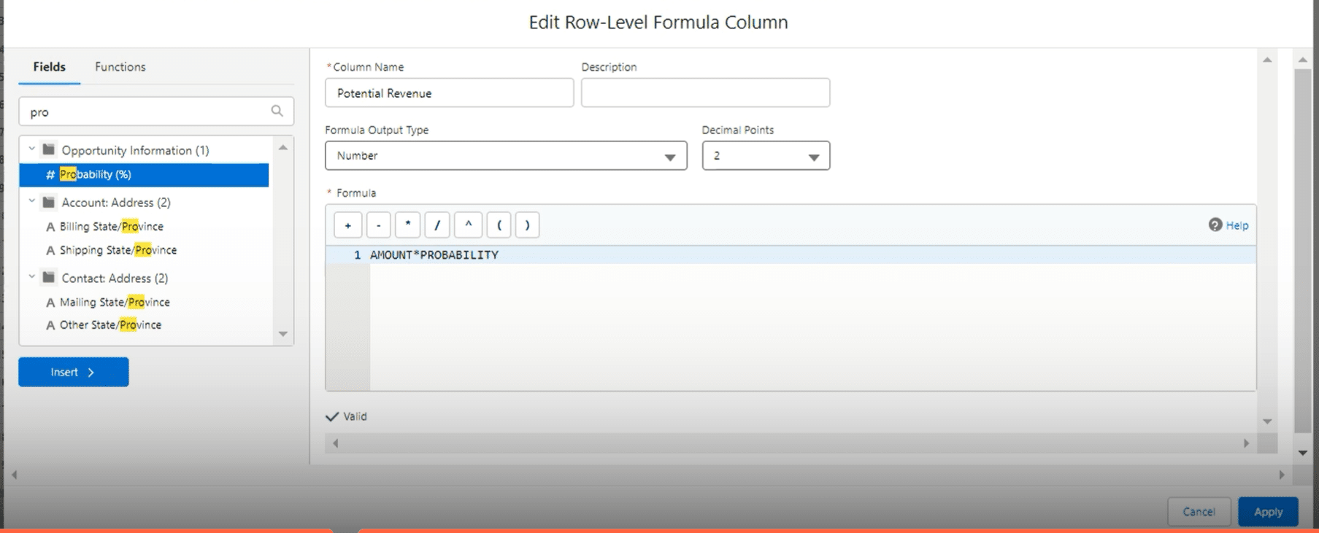The width and height of the screenshot is (1319, 533).
Task: Click into the Description input field
Action: [x=705, y=93]
